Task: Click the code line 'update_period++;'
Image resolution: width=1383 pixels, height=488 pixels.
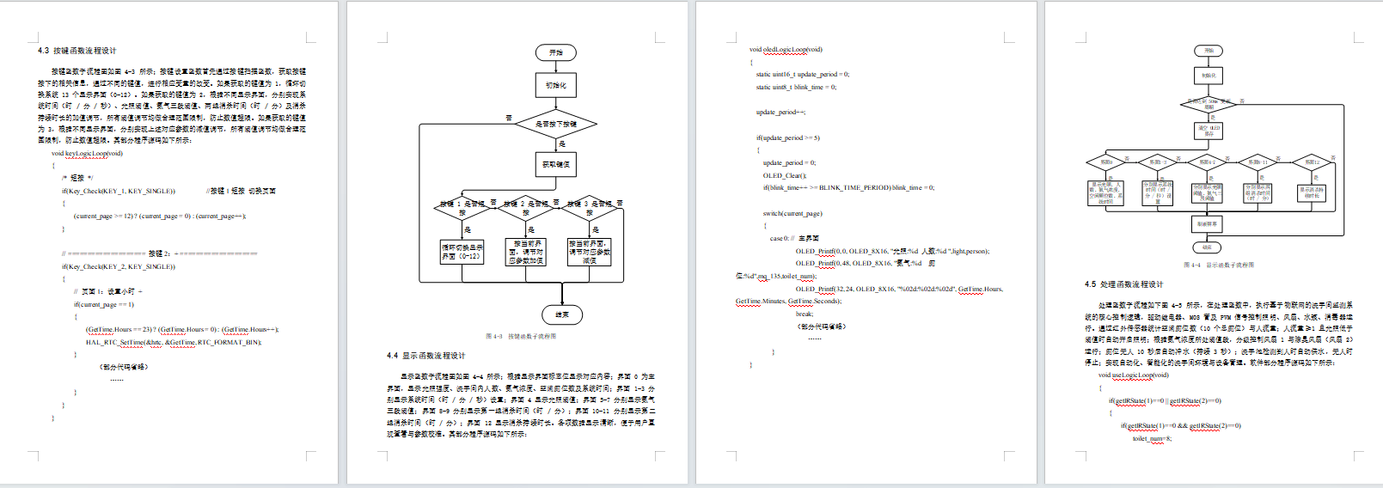Action: 780,113
